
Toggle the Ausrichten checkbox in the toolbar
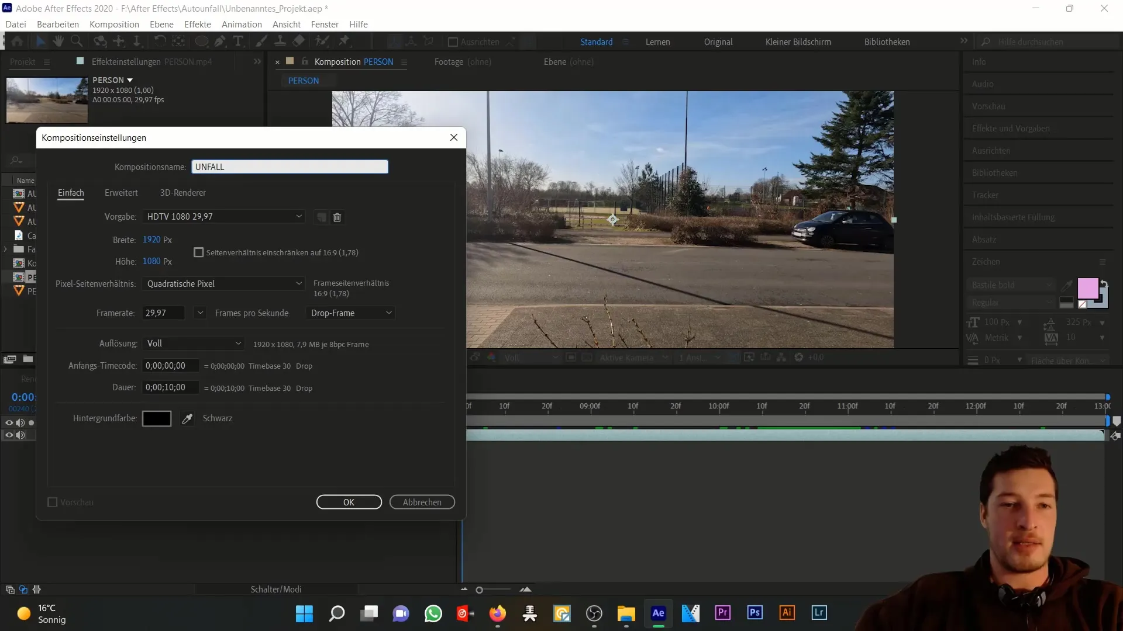tap(453, 42)
